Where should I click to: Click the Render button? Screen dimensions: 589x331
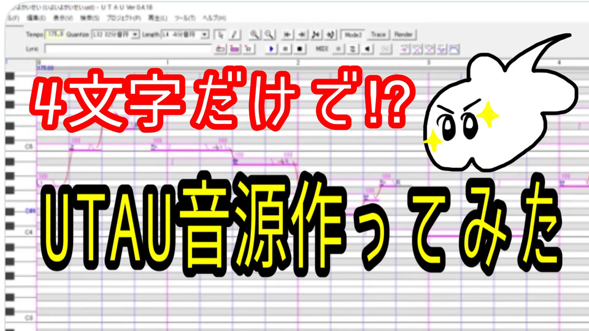pos(404,34)
